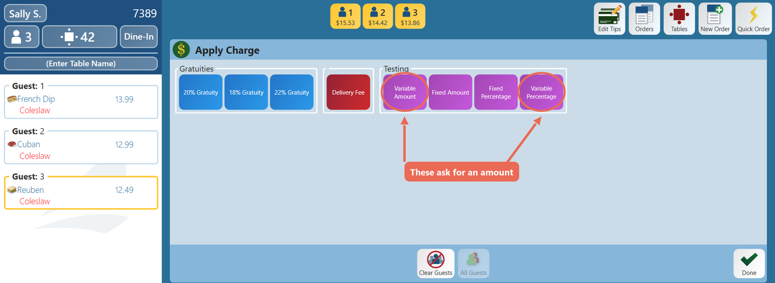Select the Guest: 2 header
The height and width of the screenshot is (283, 775).
pos(28,131)
